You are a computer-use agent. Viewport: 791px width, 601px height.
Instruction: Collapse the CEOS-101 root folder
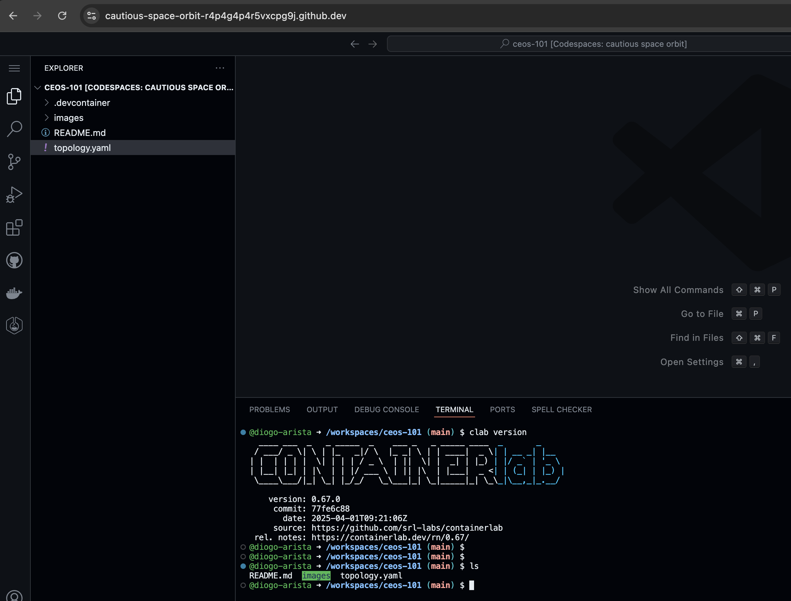[x=38, y=87]
